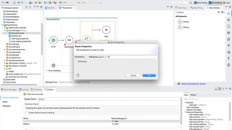Click the Expression input field in the dialog

pos(123,57)
